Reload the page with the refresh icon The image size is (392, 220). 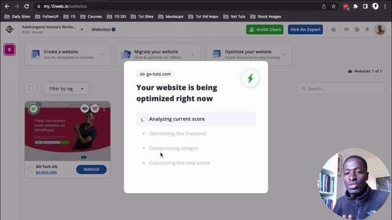(x=26, y=6)
